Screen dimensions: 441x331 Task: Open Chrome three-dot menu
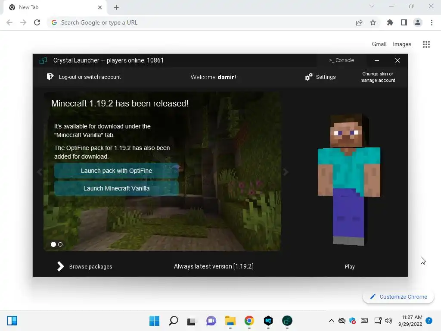[432, 22]
